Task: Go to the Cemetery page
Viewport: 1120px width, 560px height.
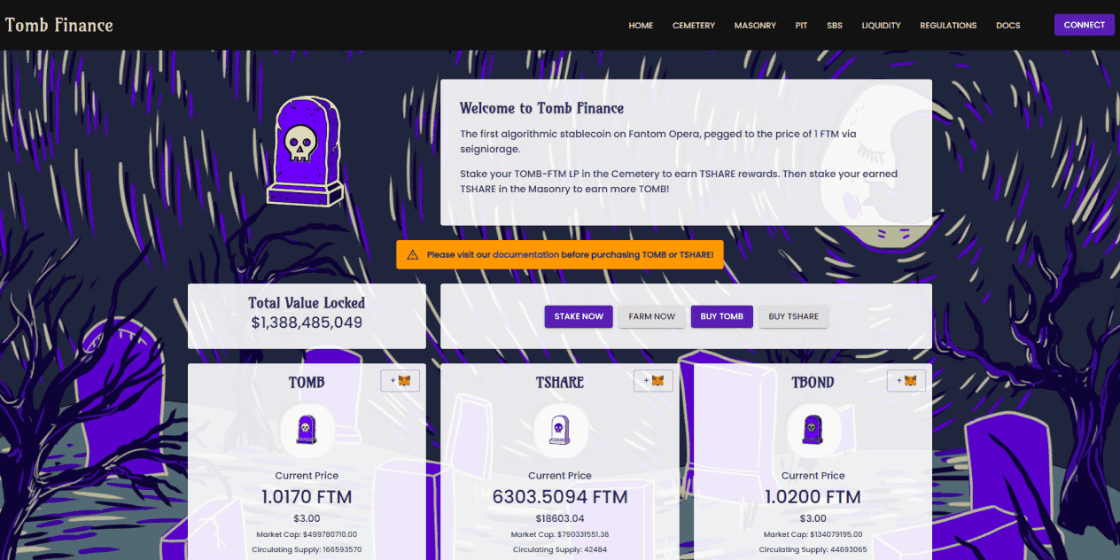Action: [x=694, y=25]
